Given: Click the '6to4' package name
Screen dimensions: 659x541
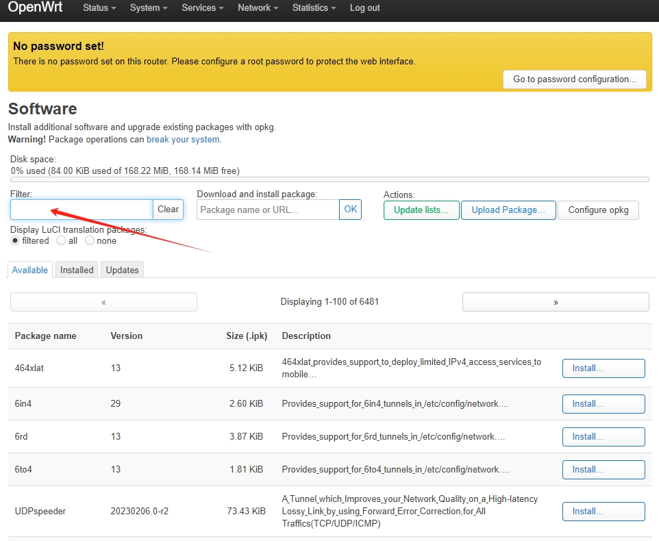Looking at the screenshot, I should pos(23,469).
